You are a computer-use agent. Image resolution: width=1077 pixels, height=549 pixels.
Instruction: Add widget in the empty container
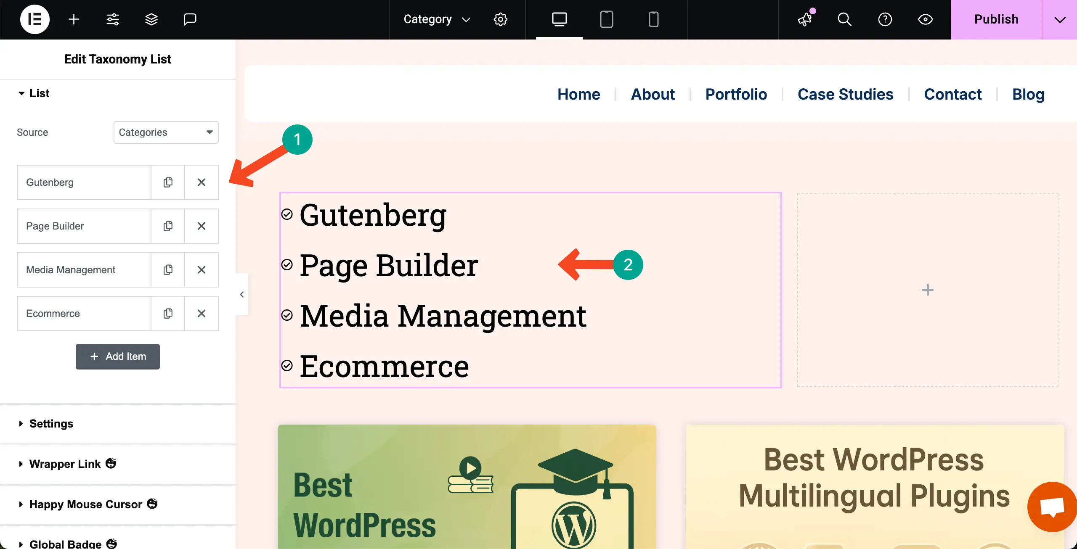pyautogui.click(x=928, y=290)
